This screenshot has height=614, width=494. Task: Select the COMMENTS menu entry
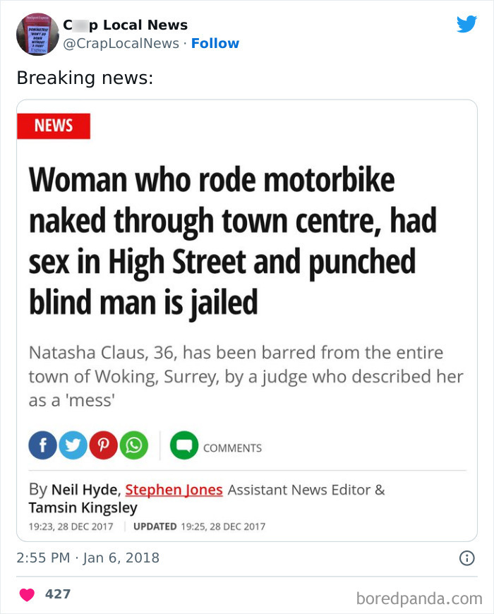[x=233, y=447]
